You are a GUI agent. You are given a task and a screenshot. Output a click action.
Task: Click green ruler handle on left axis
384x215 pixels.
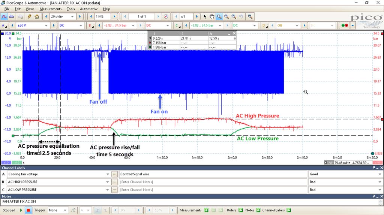13,136
